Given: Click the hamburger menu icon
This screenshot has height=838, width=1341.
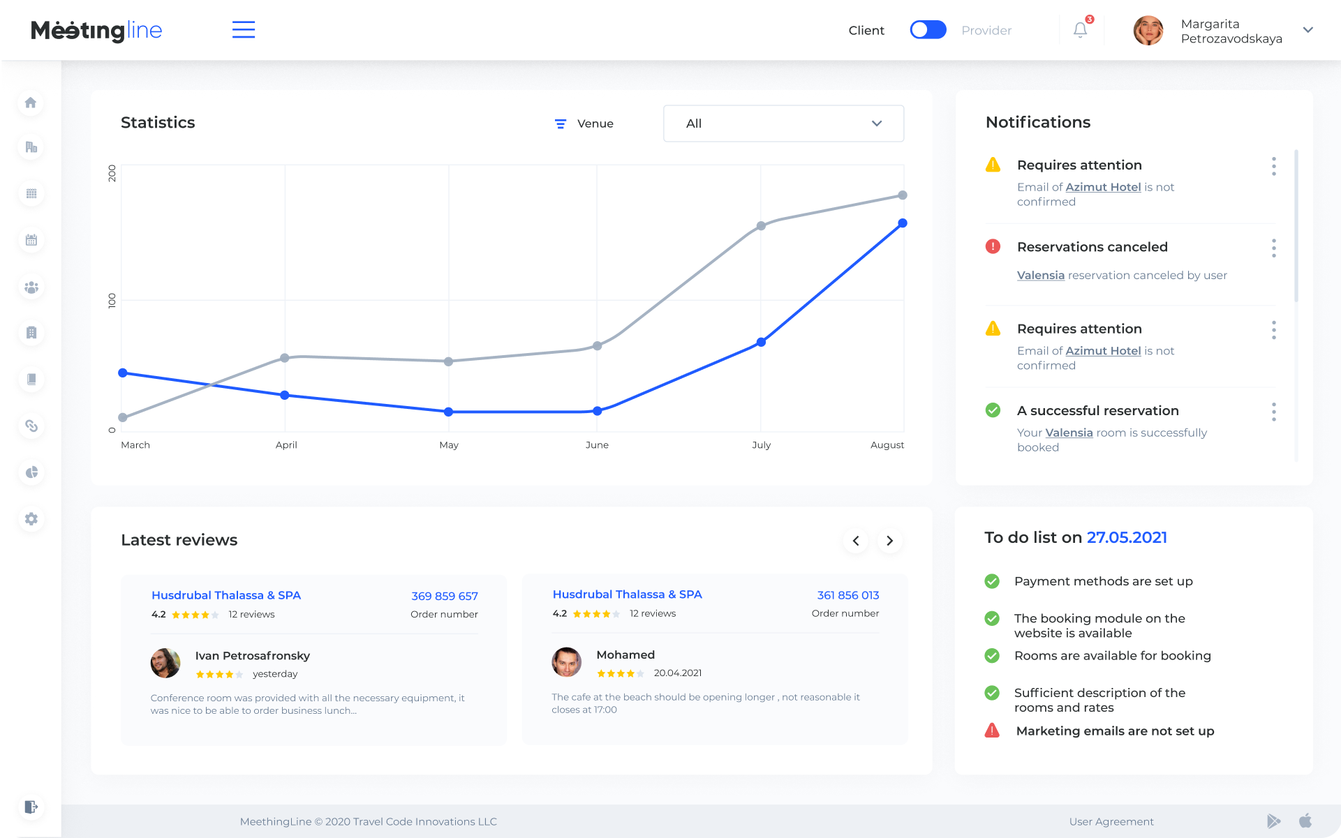Looking at the screenshot, I should [x=243, y=30].
